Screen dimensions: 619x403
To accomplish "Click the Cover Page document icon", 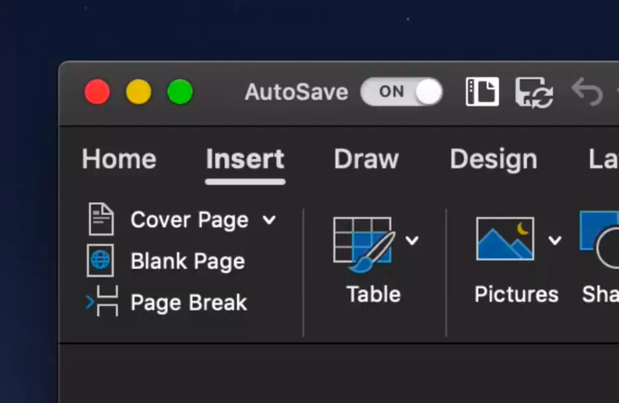I will [101, 219].
